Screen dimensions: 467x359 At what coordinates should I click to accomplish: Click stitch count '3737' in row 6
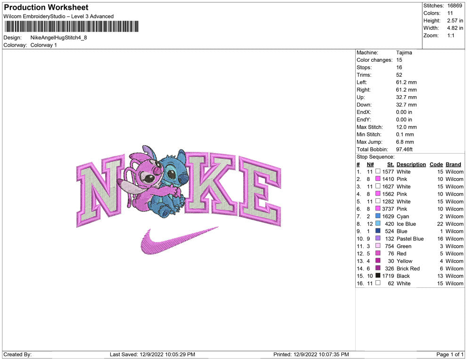click(388, 209)
